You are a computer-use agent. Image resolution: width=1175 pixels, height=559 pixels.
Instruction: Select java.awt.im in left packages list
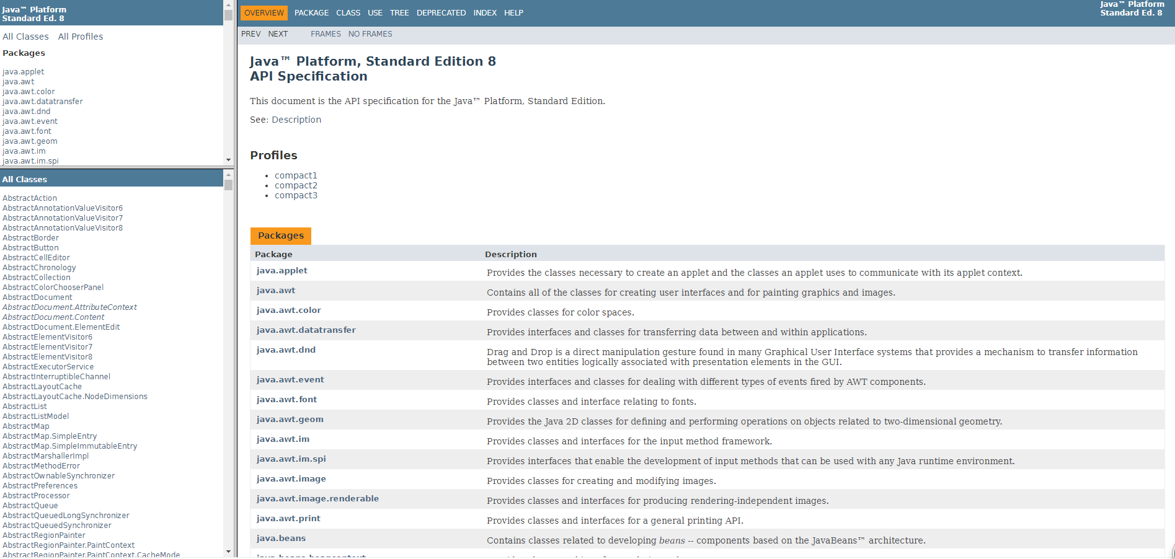(x=24, y=151)
